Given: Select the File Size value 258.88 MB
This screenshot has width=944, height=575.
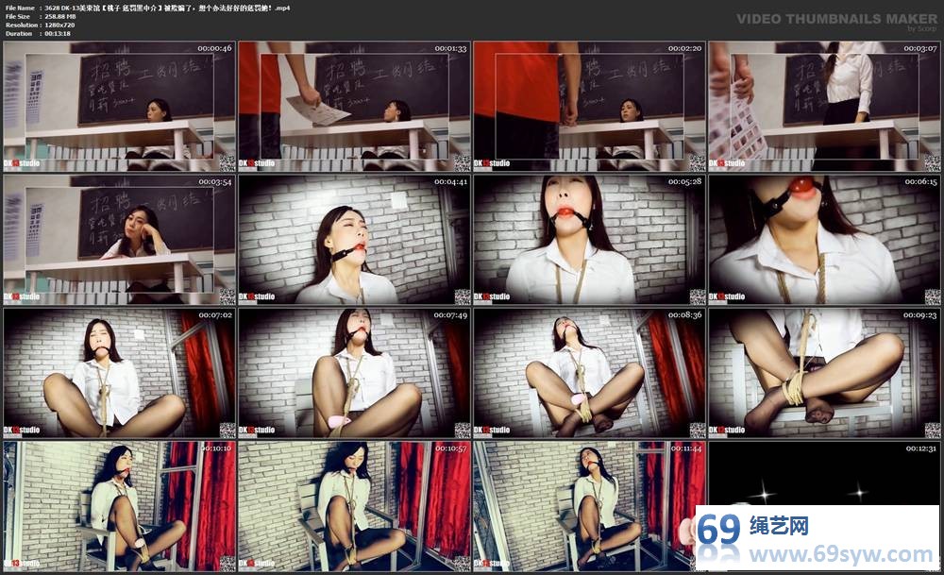Looking at the screenshot, I should click(x=60, y=16).
